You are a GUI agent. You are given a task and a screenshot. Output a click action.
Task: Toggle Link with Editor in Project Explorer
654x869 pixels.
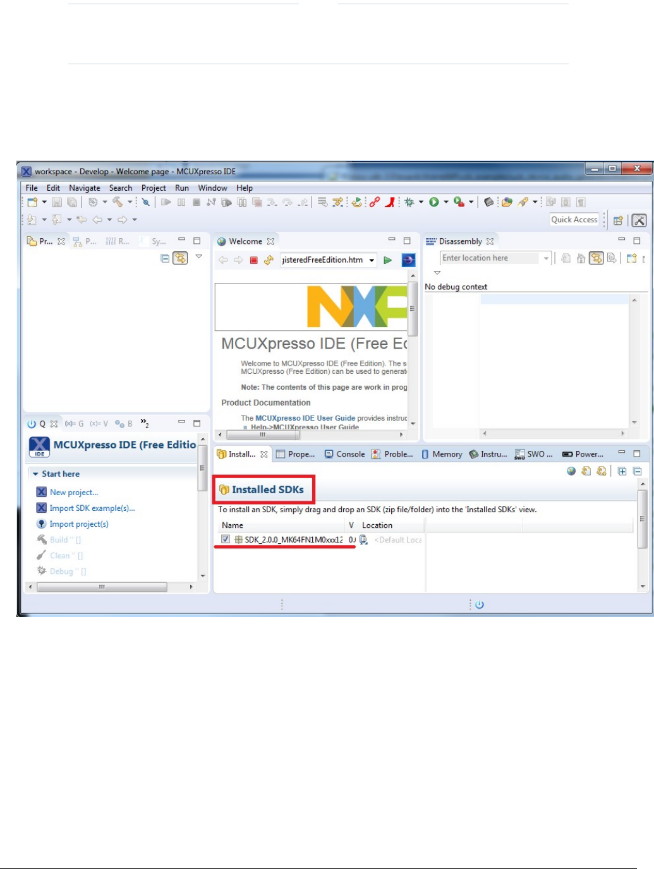tap(180, 258)
